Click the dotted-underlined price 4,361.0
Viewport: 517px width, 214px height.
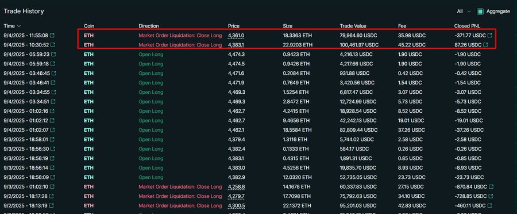(x=236, y=35)
